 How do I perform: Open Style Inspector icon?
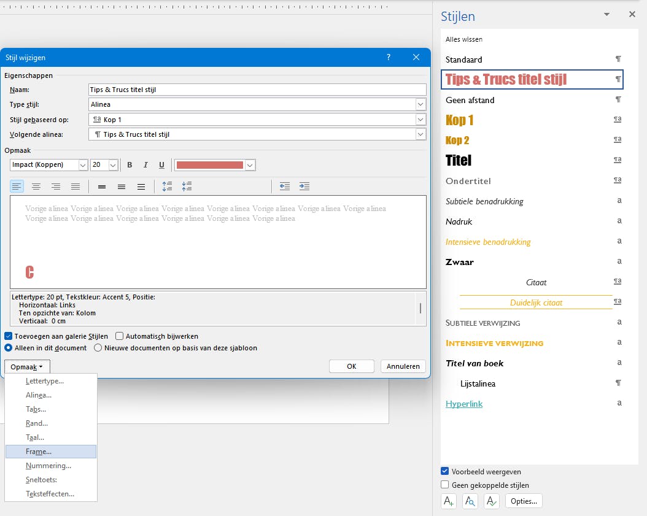(470, 501)
